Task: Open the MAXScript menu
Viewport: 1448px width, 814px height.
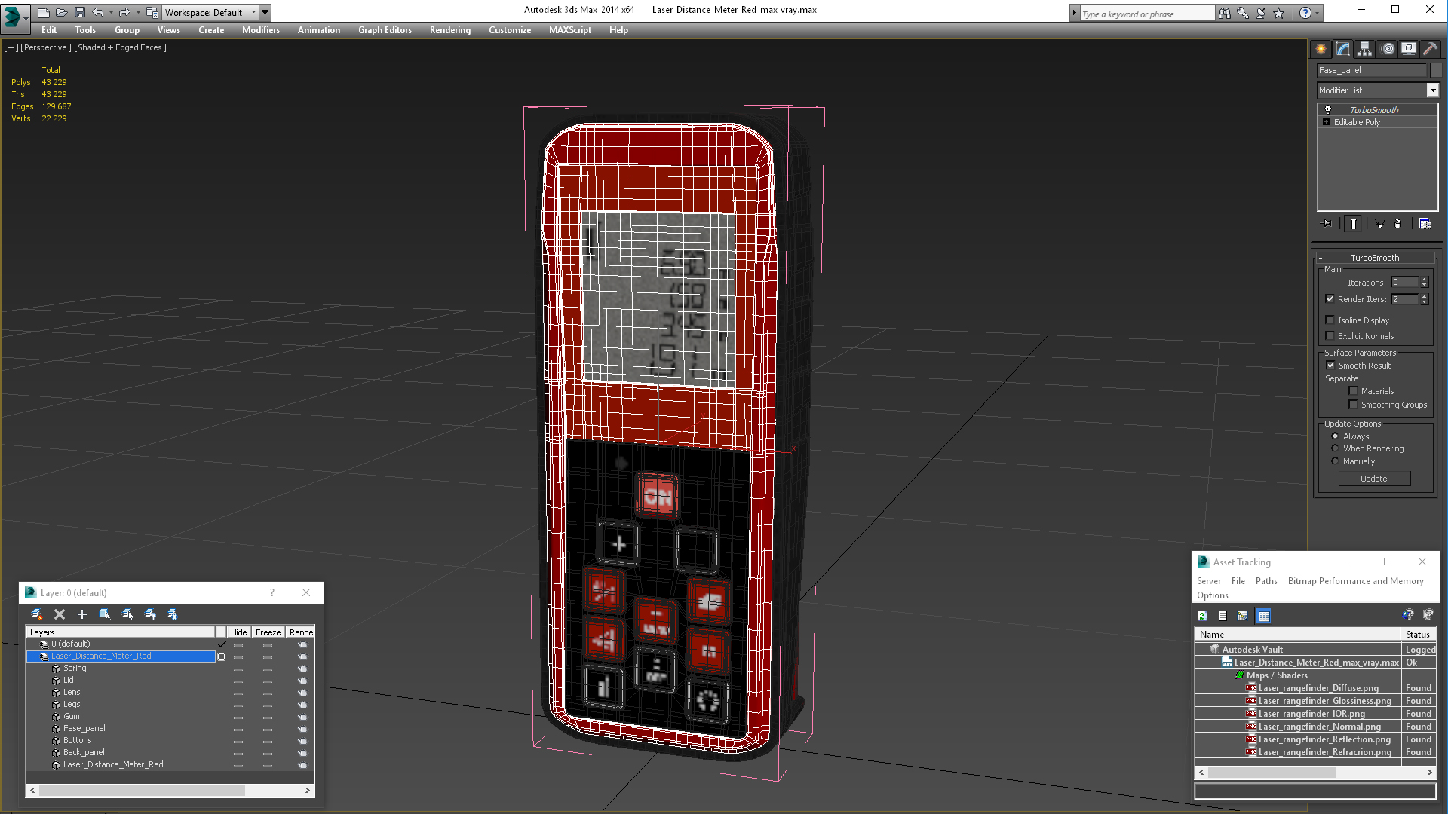Action: click(569, 30)
